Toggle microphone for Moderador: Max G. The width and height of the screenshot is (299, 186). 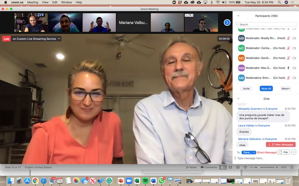click(288, 68)
